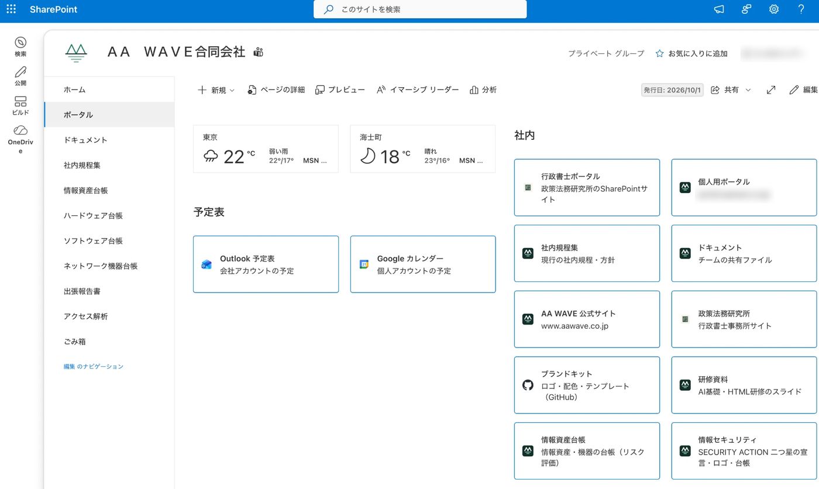Open the Google カレンダー card
This screenshot has height=489, width=819.
(423, 264)
